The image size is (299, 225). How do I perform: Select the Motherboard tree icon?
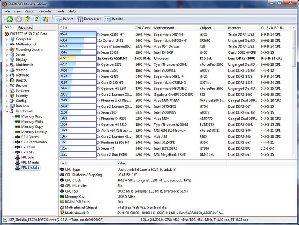click(12, 44)
